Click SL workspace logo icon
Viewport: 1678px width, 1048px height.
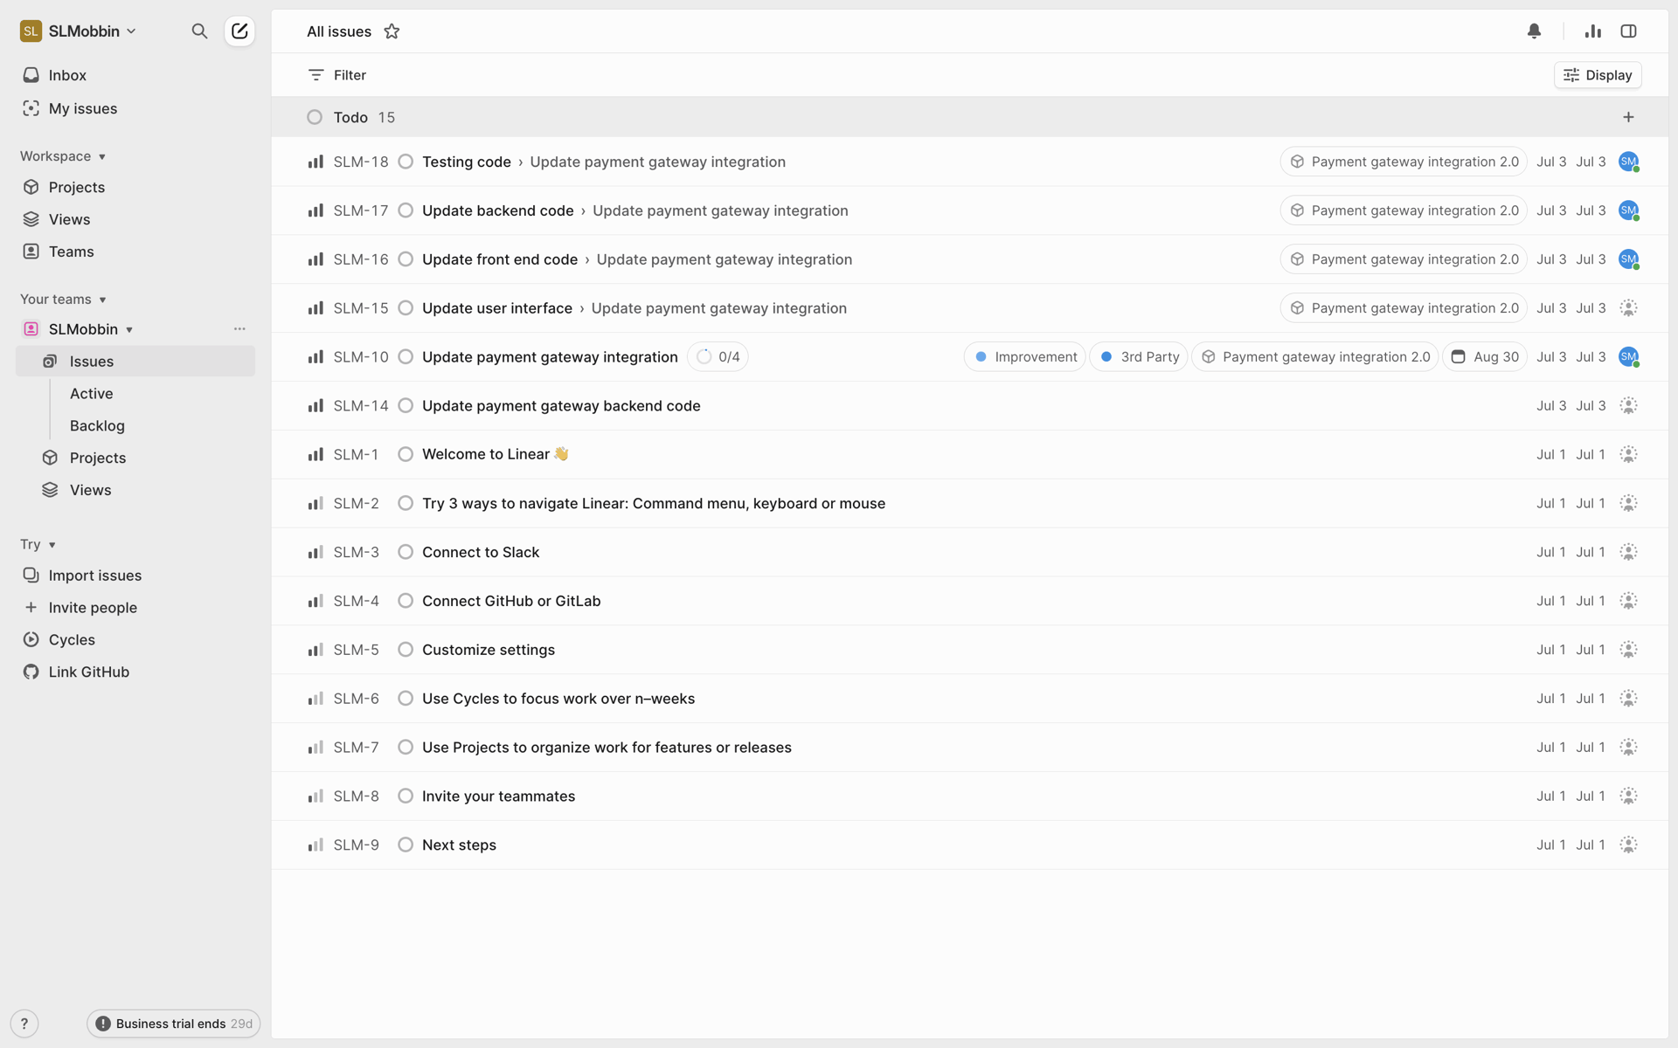pos(31,31)
